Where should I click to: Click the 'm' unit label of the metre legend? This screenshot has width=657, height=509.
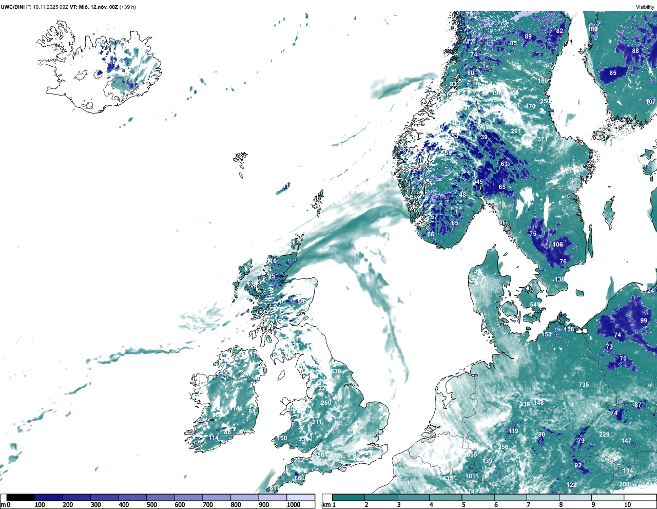[x=3, y=505]
